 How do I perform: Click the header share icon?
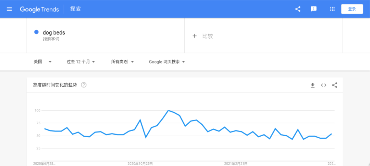coord(298,9)
